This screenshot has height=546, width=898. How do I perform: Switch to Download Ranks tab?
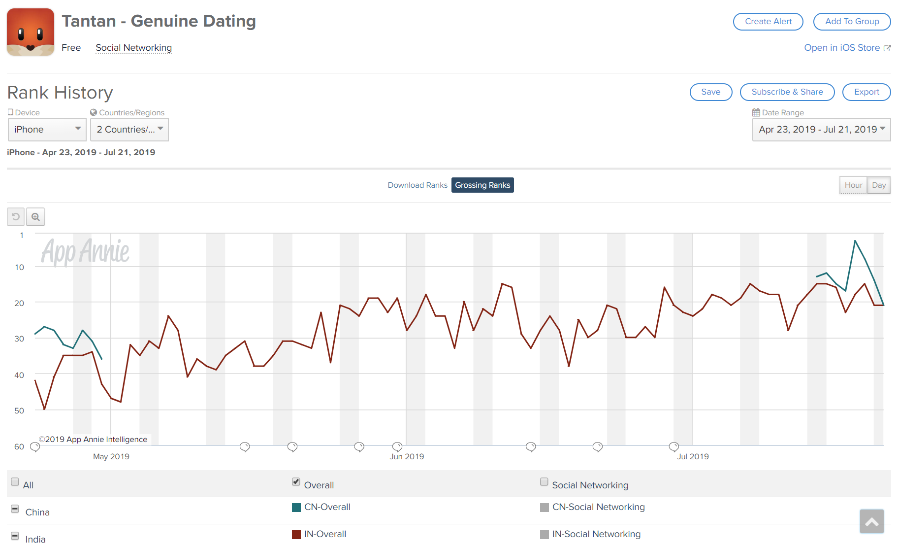pos(417,185)
